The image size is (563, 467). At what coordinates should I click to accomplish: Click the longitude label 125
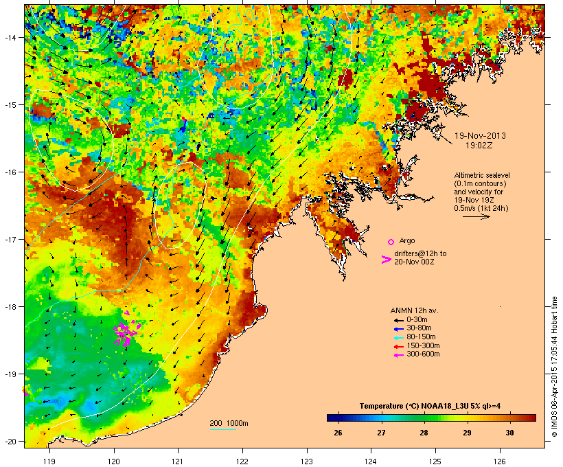[x=435, y=462]
